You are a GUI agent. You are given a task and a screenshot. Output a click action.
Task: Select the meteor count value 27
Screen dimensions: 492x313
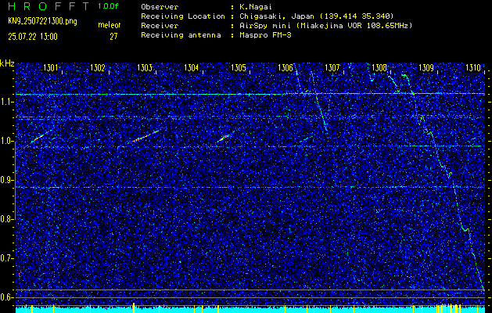click(113, 37)
